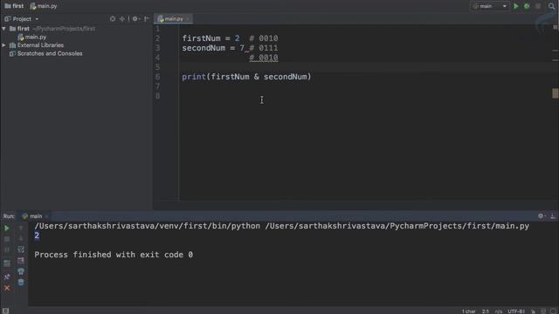This screenshot has height=314, width=559.
Task: Click the locate/scroll-from-source target icon
Action: pos(113,19)
